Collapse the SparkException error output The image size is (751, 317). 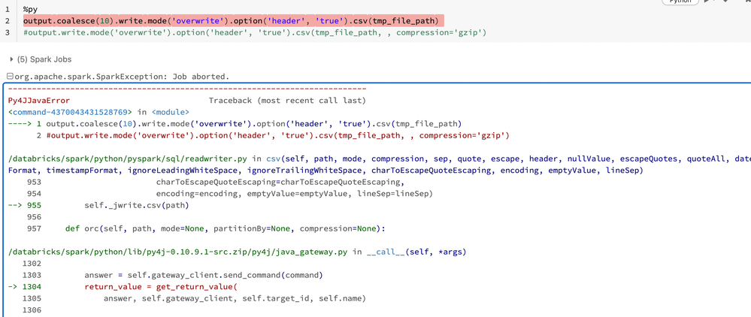(x=9, y=77)
